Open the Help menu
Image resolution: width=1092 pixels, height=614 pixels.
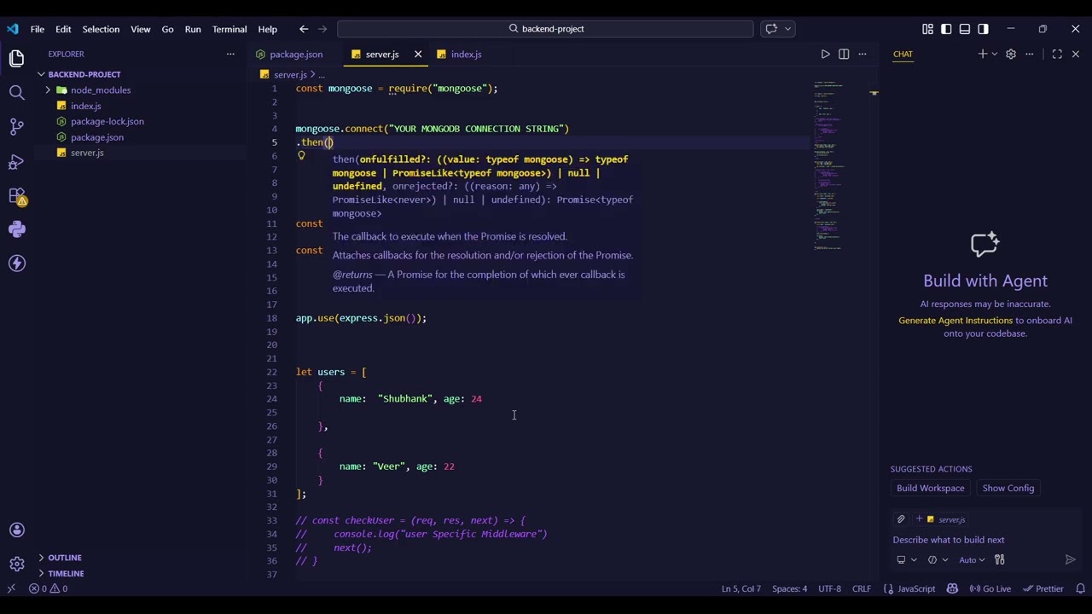(267, 29)
